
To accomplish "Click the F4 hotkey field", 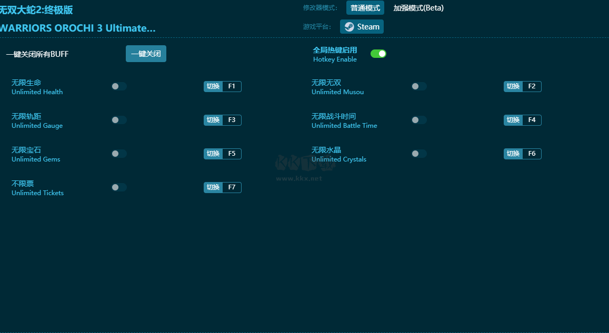I will (532, 120).
